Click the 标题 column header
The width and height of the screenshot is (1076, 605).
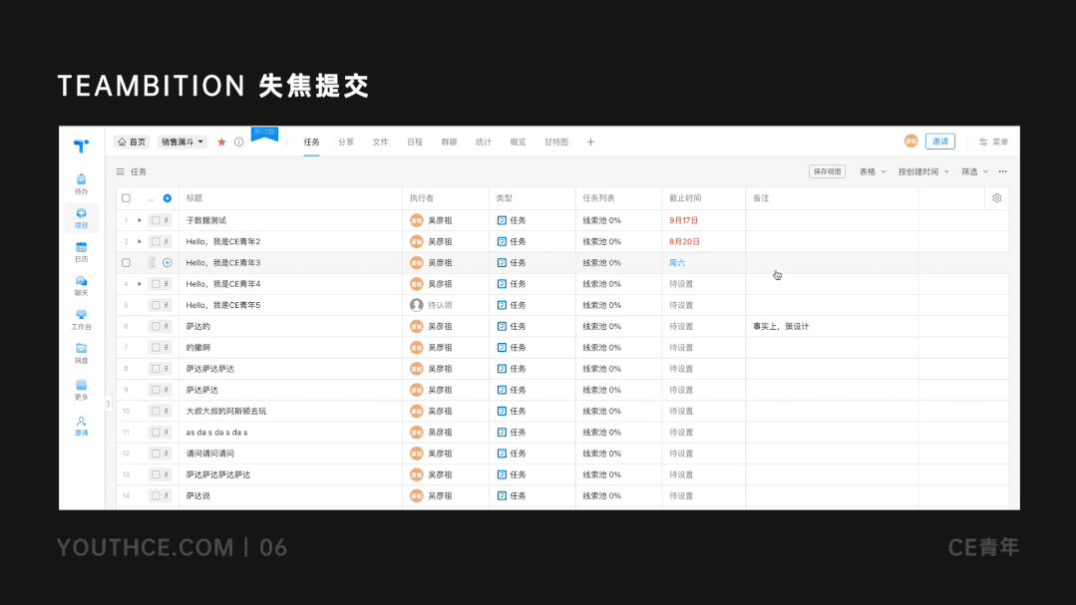194,198
